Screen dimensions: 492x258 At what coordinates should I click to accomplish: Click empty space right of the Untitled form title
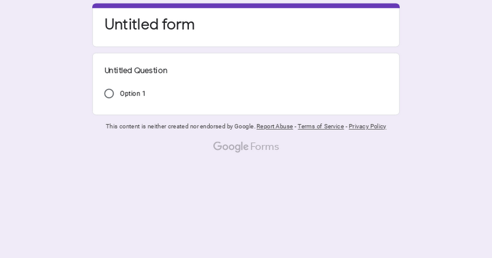(x=295, y=25)
